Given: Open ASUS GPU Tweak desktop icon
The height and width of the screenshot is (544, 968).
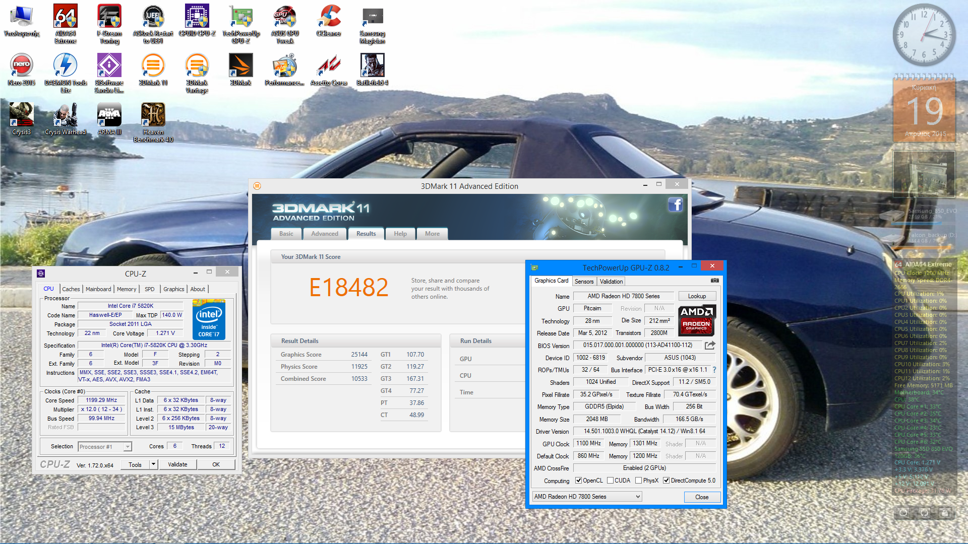Looking at the screenshot, I should click(x=285, y=24).
